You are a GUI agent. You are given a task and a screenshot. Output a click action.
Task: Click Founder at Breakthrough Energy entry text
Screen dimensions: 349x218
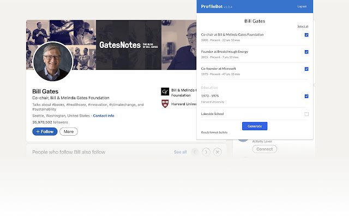pos(224,52)
